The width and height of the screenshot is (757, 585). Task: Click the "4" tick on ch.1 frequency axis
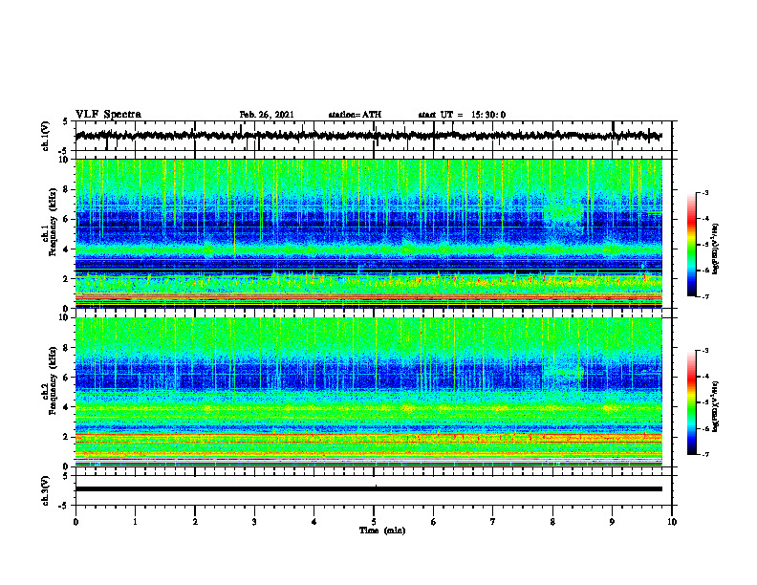(x=66, y=249)
